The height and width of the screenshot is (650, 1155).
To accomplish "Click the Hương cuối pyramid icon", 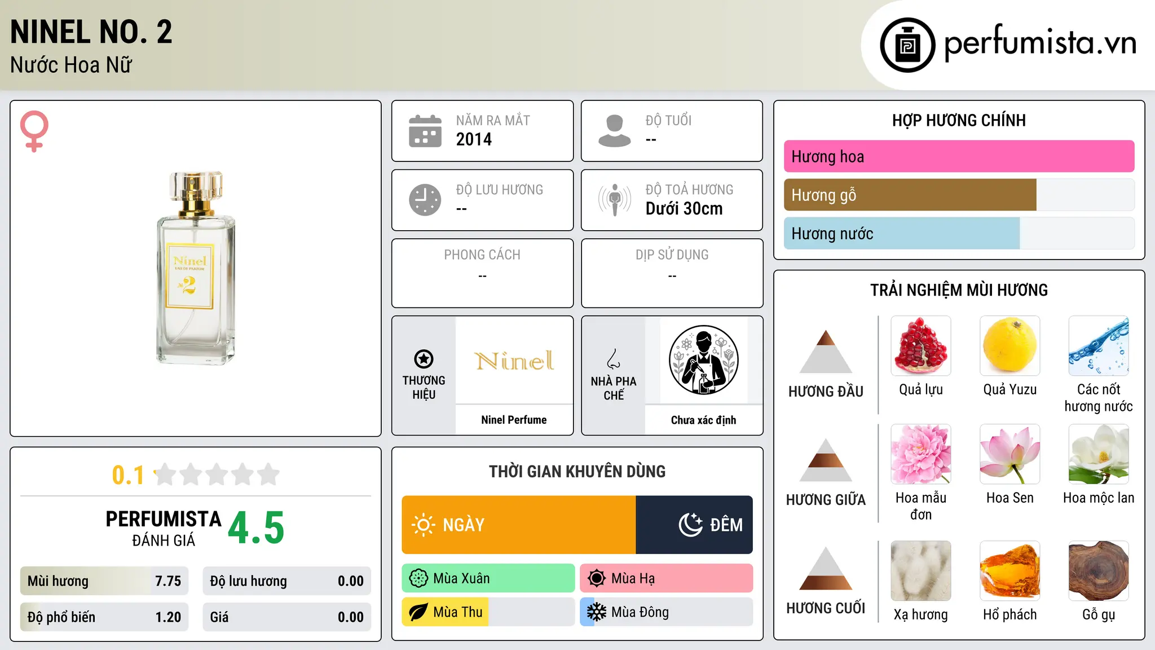I will [826, 568].
